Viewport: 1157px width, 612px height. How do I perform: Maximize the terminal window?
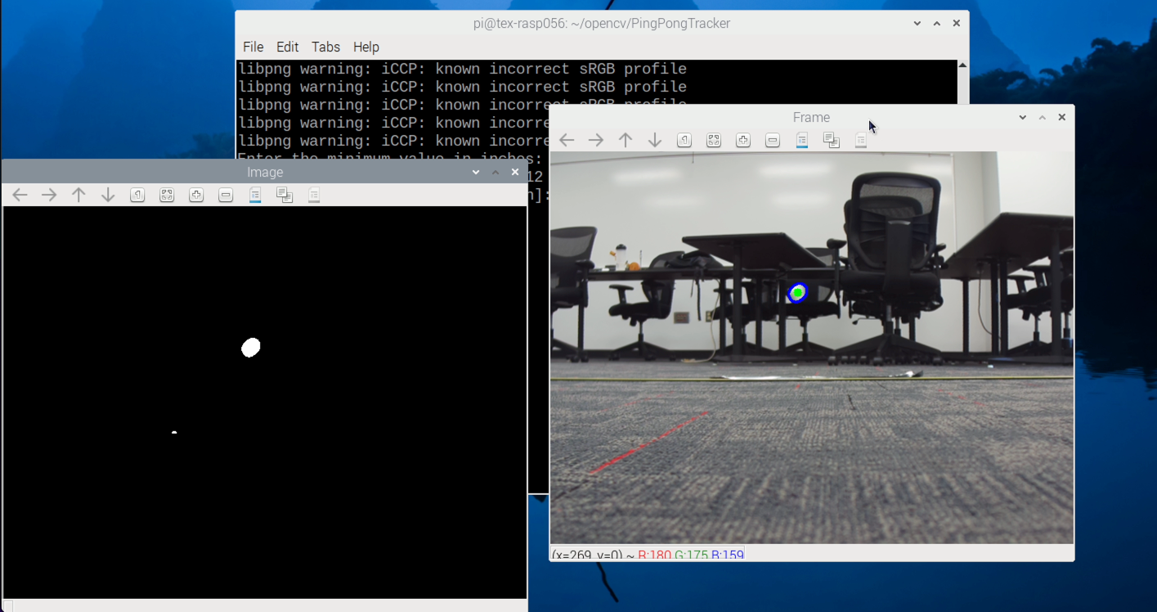click(x=937, y=24)
